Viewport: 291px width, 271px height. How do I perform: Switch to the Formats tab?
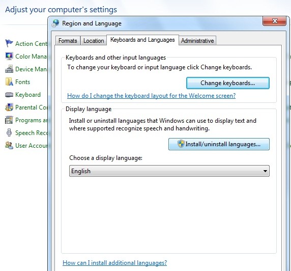click(68, 41)
